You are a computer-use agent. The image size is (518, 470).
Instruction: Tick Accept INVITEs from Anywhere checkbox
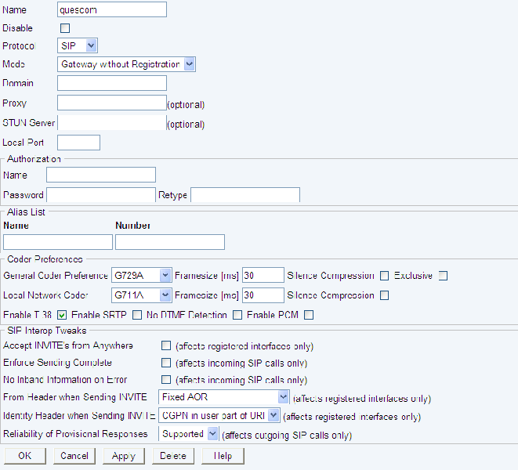click(x=166, y=345)
